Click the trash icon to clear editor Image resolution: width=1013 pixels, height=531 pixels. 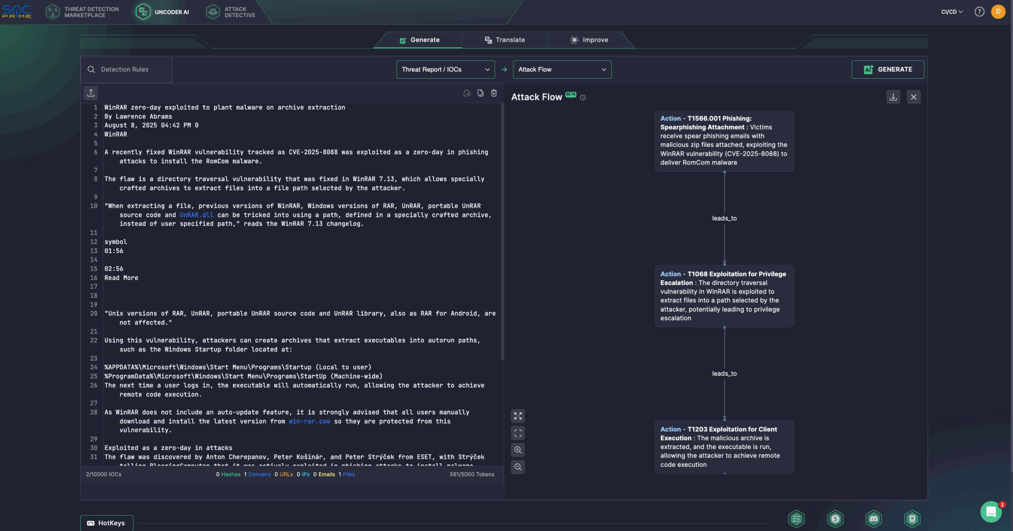[x=494, y=93]
